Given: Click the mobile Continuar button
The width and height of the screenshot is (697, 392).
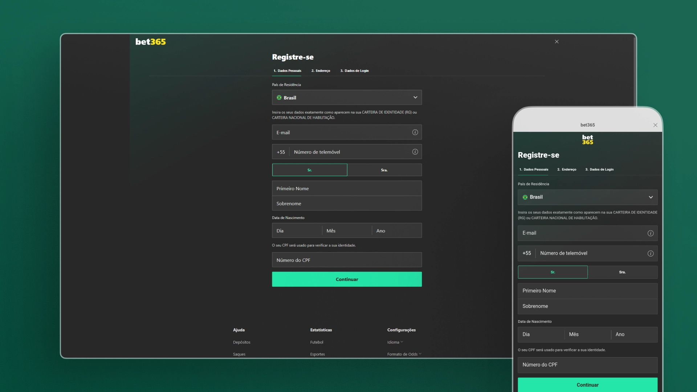Looking at the screenshot, I should tap(587, 385).
